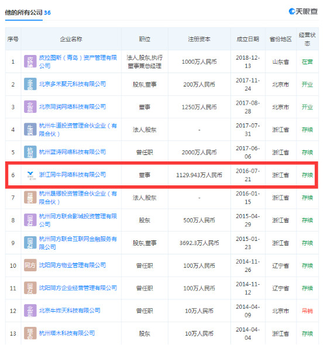The width and height of the screenshot is (324, 345).
Task: Click the 1129.943万人民币 capital cell
Action: tap(199, 175)
